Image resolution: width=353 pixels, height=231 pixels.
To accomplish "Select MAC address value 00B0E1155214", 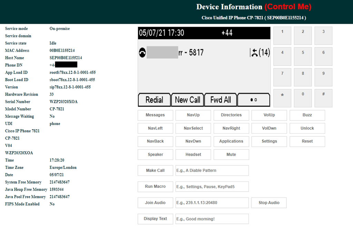I will [62, 50].
